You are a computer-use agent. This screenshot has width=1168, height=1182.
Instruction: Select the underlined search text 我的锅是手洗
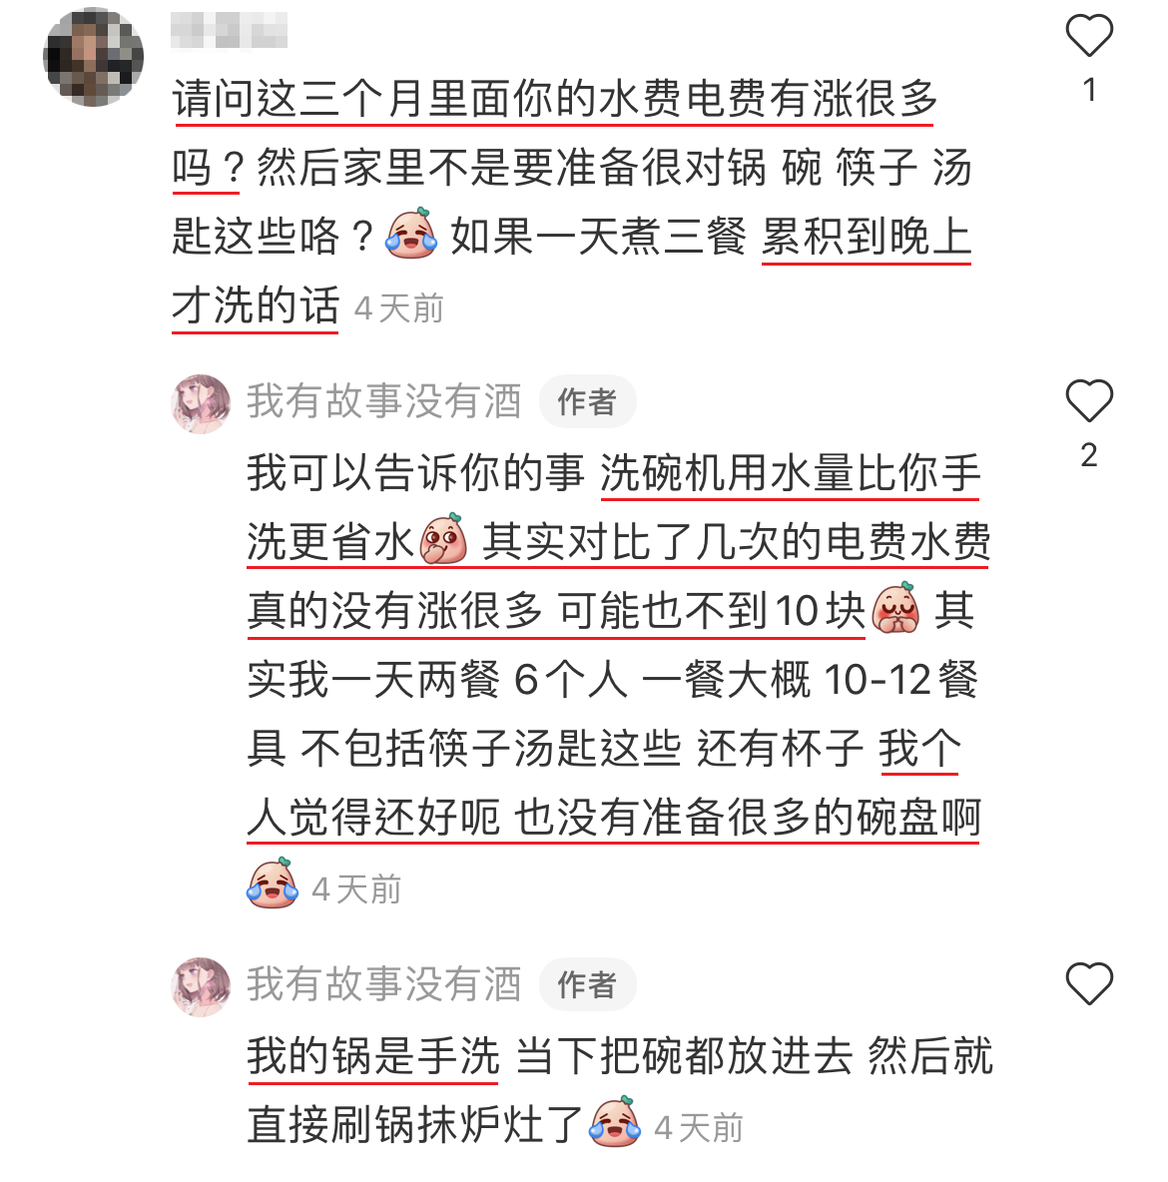coord(373,1056)
